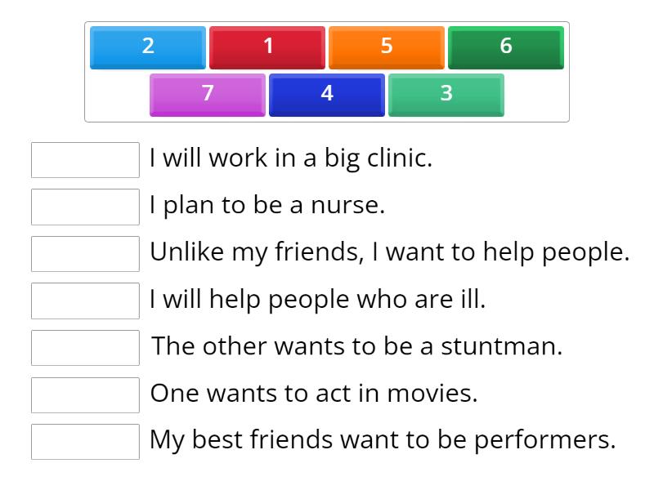Click the box next to "One wants to act in movies."
This screenshot has height=490, width=654.
point(85,394)
